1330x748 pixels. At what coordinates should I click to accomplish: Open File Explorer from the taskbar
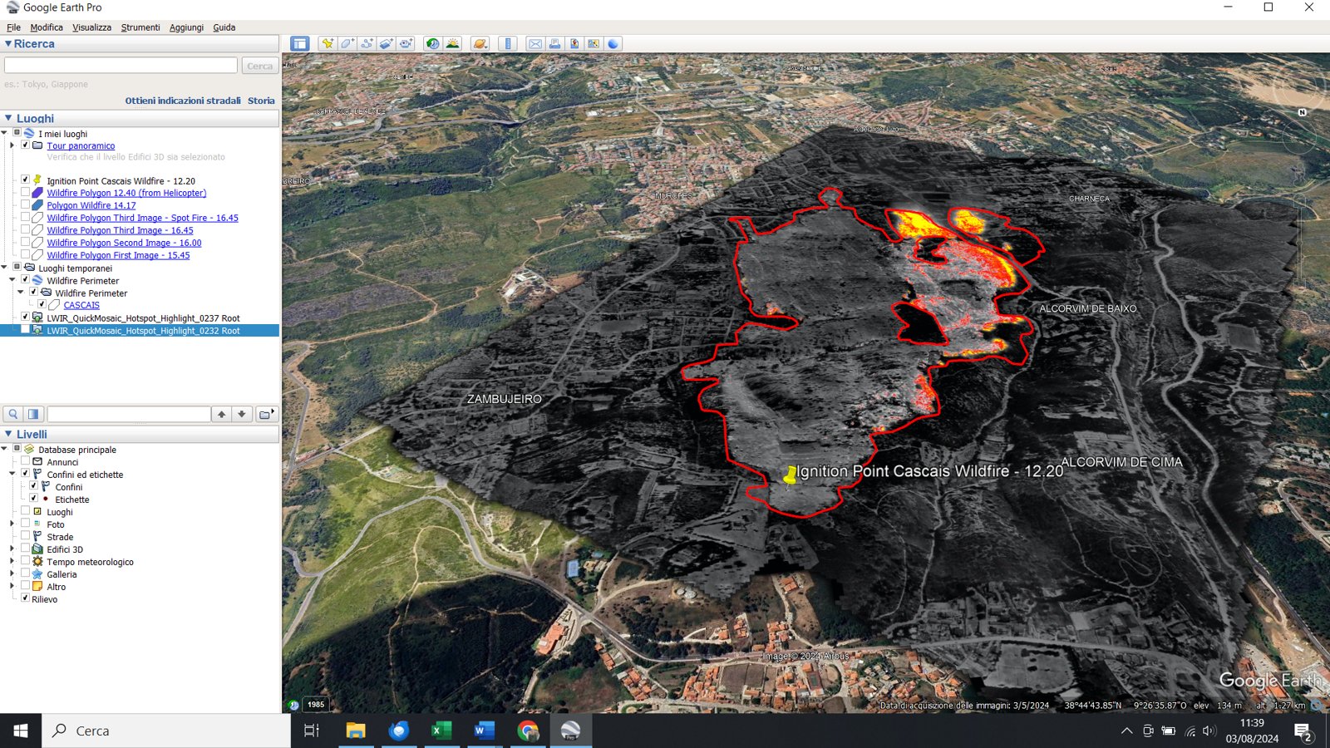pos(356,731)
